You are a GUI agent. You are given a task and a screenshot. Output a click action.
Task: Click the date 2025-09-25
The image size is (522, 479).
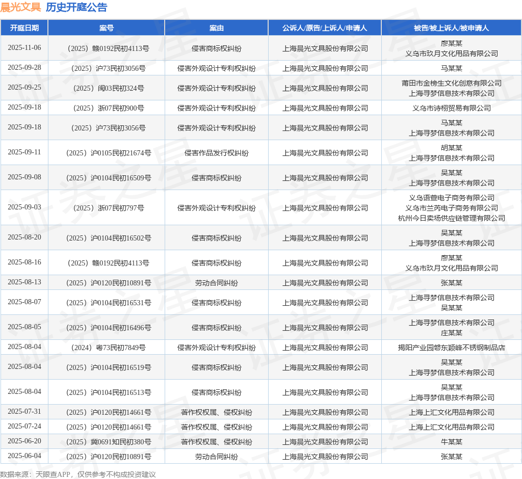(x=24, y=87)
